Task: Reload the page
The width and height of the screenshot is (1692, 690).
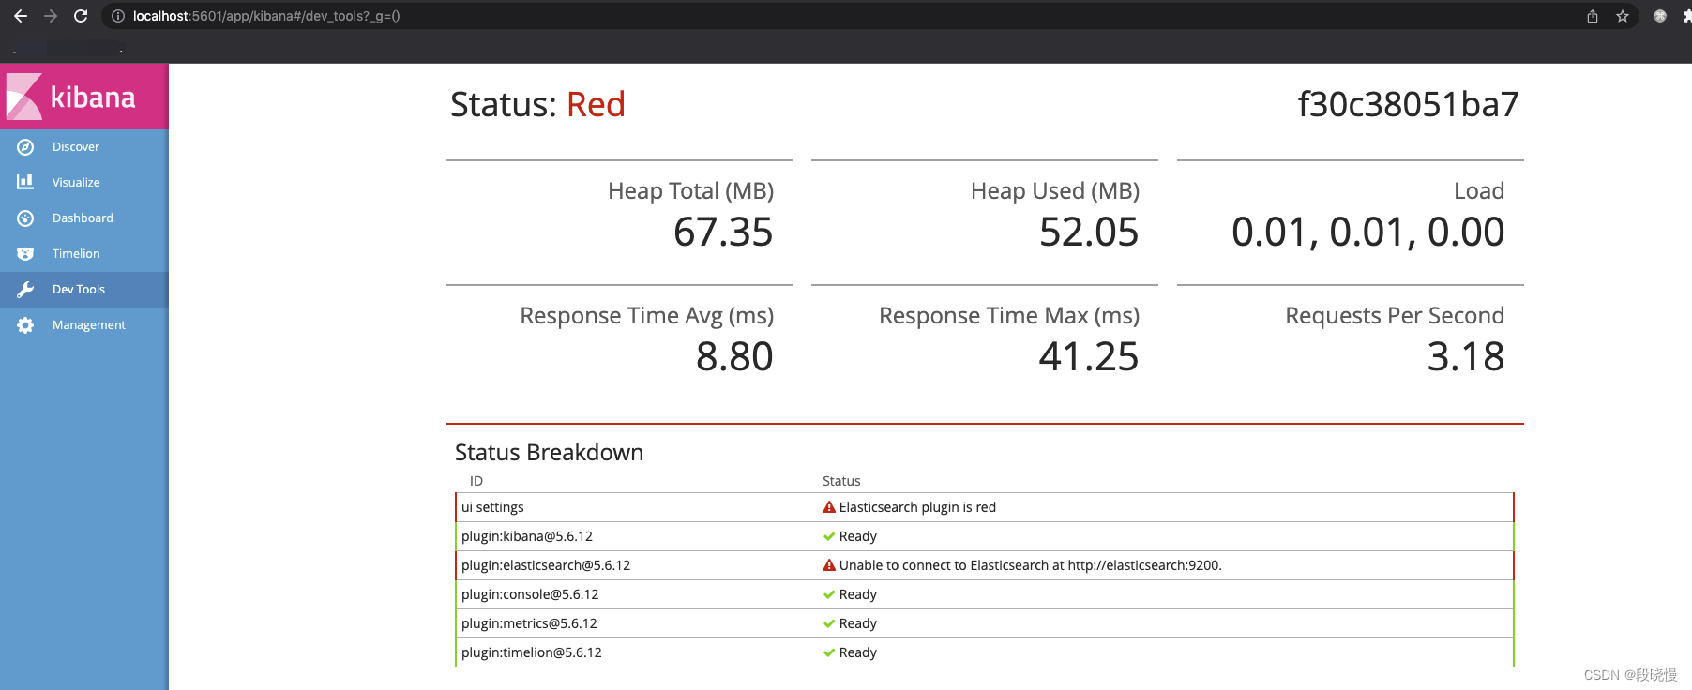Action: 81,16
